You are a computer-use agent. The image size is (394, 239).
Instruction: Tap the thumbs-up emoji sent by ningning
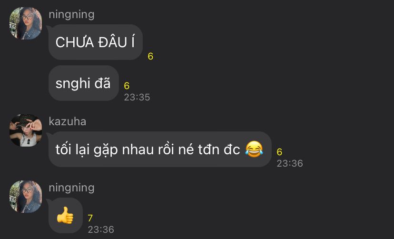[x=65, y=215]
